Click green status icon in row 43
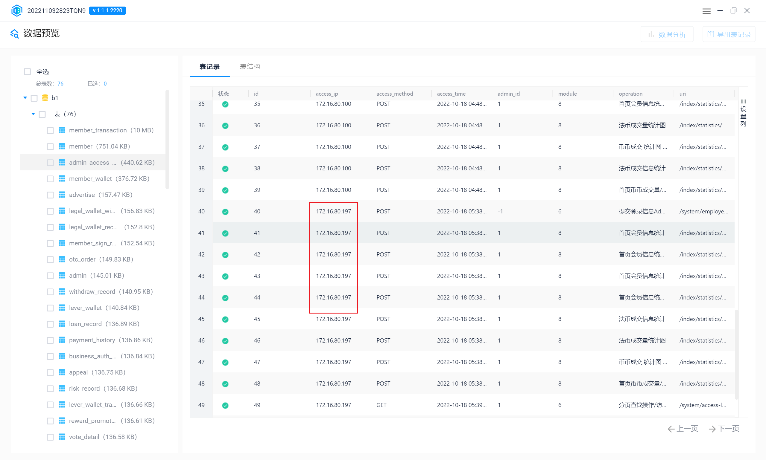766x460 pixels. coord(225,276)
